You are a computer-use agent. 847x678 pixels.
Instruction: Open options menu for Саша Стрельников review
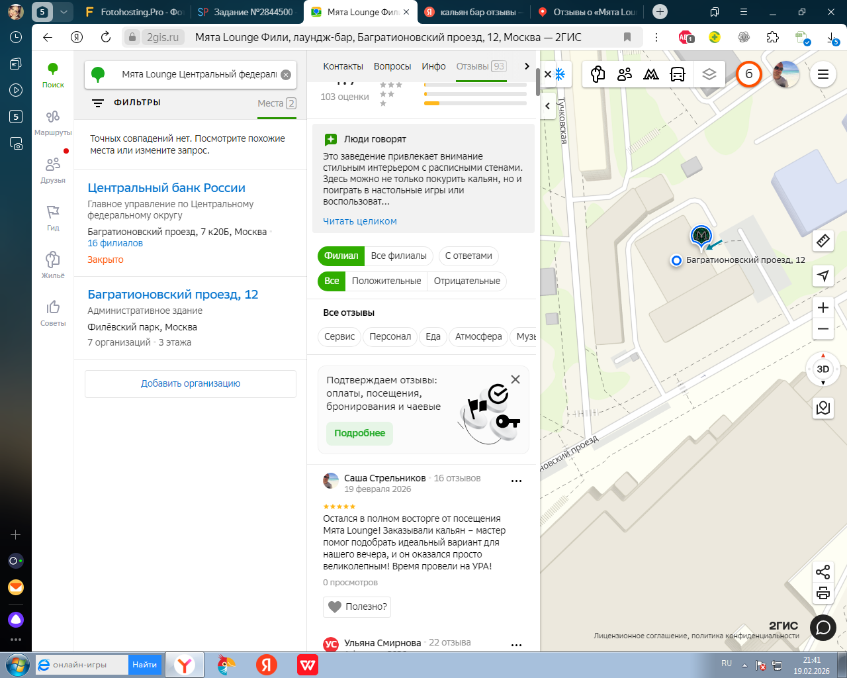[x=517, y=481]
